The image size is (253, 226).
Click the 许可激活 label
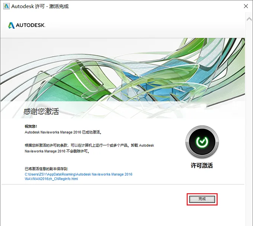click(202, 165)
